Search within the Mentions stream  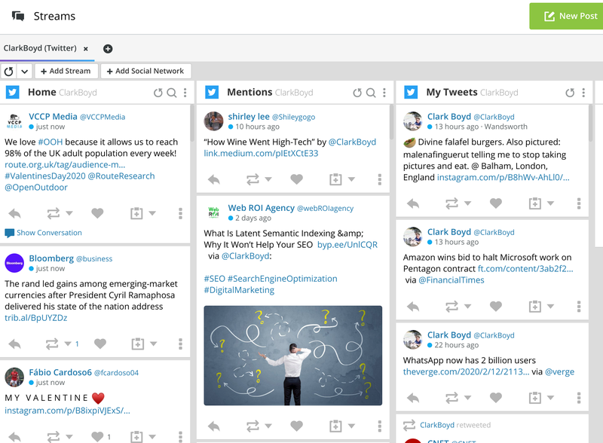pyautogui.click(x=371, y=93)
